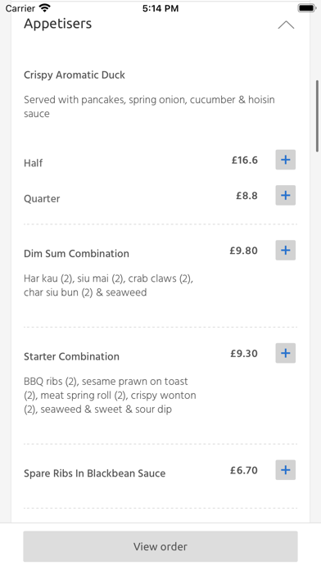The width and height of the screenshot is (321, 570).
Task: Select the Crispy Aromatic Duck title
Action: [75, 75]
